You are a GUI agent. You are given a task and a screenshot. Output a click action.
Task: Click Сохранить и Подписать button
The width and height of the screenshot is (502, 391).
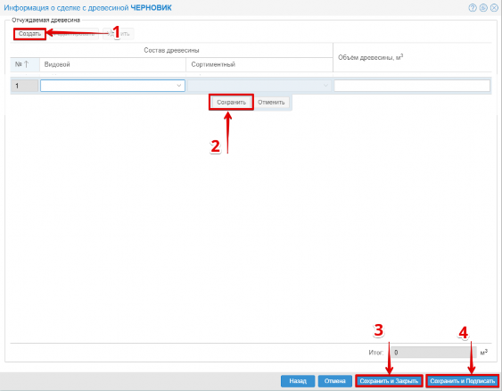pos(462,381)
